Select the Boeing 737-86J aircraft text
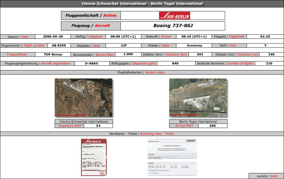The width and height of the screenshot is (284, 179). pos(173,26)
